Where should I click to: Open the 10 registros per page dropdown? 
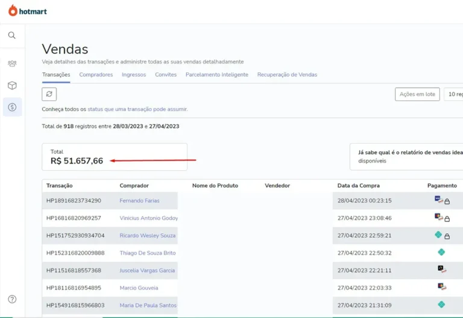tap(453, 94)
